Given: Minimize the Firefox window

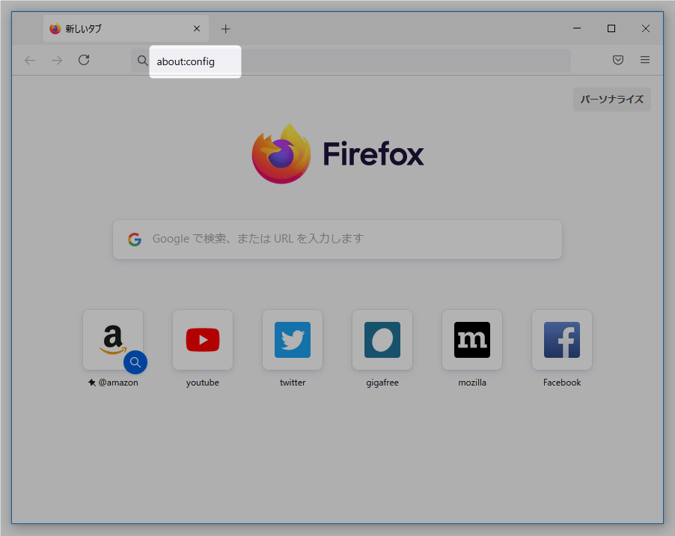Looking at the screenshot, I should click(577, 28).
